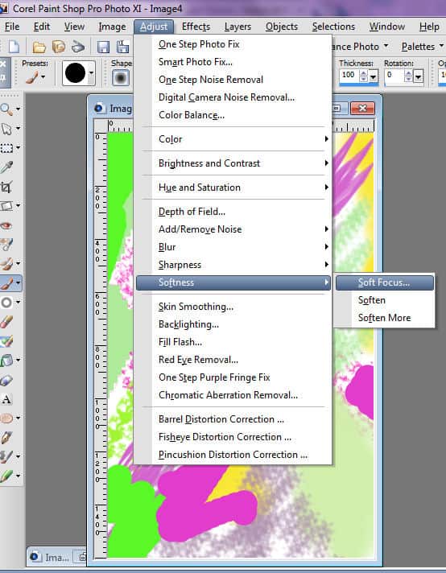The width and height of the screenshot is (446, 573).
Task: Select the Background Eraser tool
Action: 6,341
